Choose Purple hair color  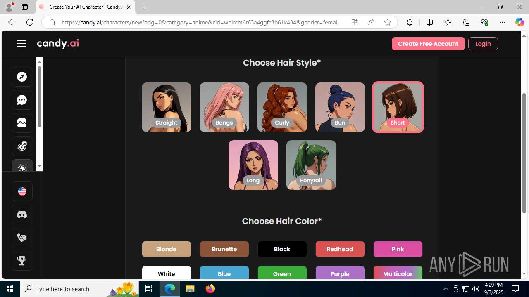(340, 273)
